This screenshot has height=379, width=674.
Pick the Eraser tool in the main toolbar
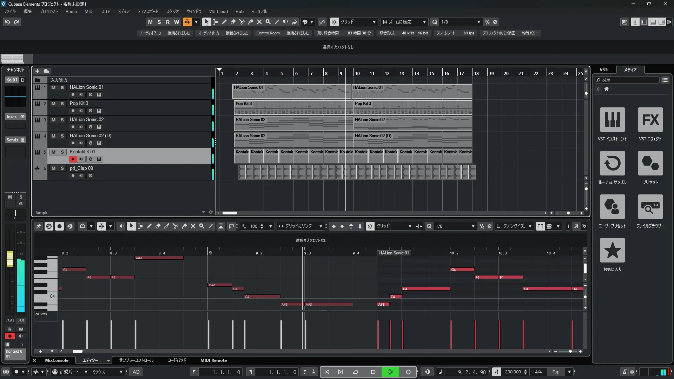coord(233,22)
